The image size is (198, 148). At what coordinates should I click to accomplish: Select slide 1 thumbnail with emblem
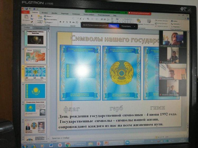pos(35,38)
